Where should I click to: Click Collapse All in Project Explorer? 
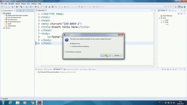coord(18,10)
